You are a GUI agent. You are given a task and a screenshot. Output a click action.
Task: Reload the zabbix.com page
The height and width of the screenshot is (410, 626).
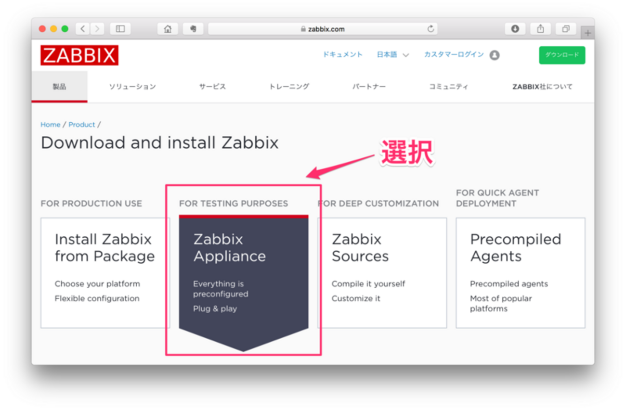pos(430,28)
